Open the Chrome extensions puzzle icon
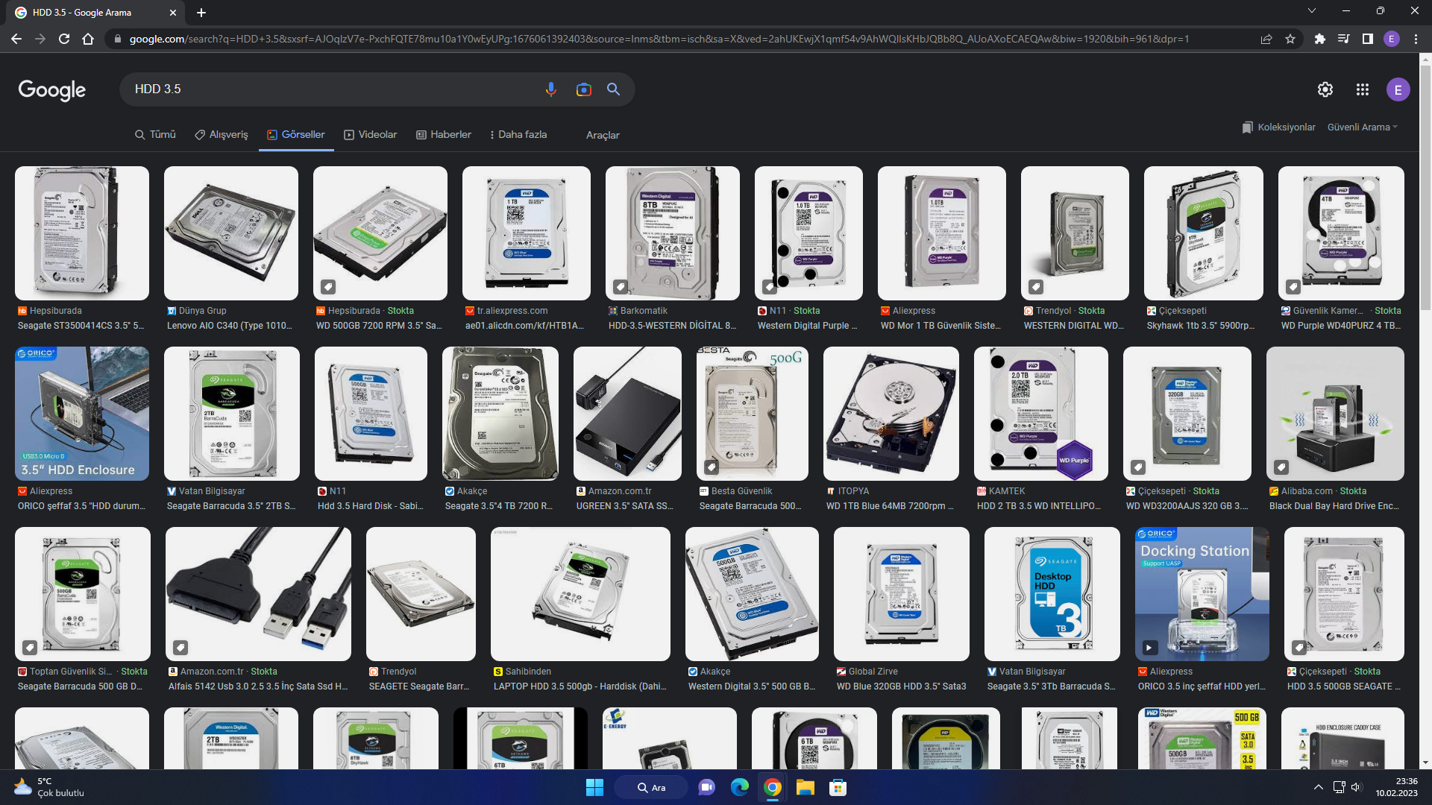Screen dimensions: 1432x805 pos(1319,39)
